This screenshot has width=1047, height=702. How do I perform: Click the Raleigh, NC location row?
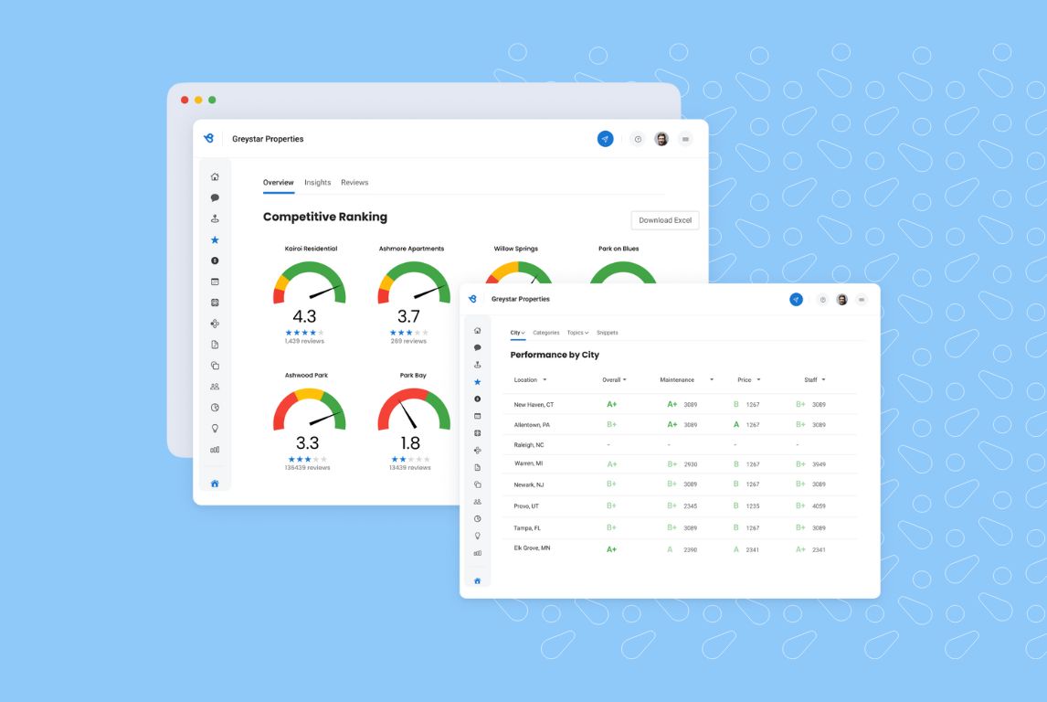[681, 445]
